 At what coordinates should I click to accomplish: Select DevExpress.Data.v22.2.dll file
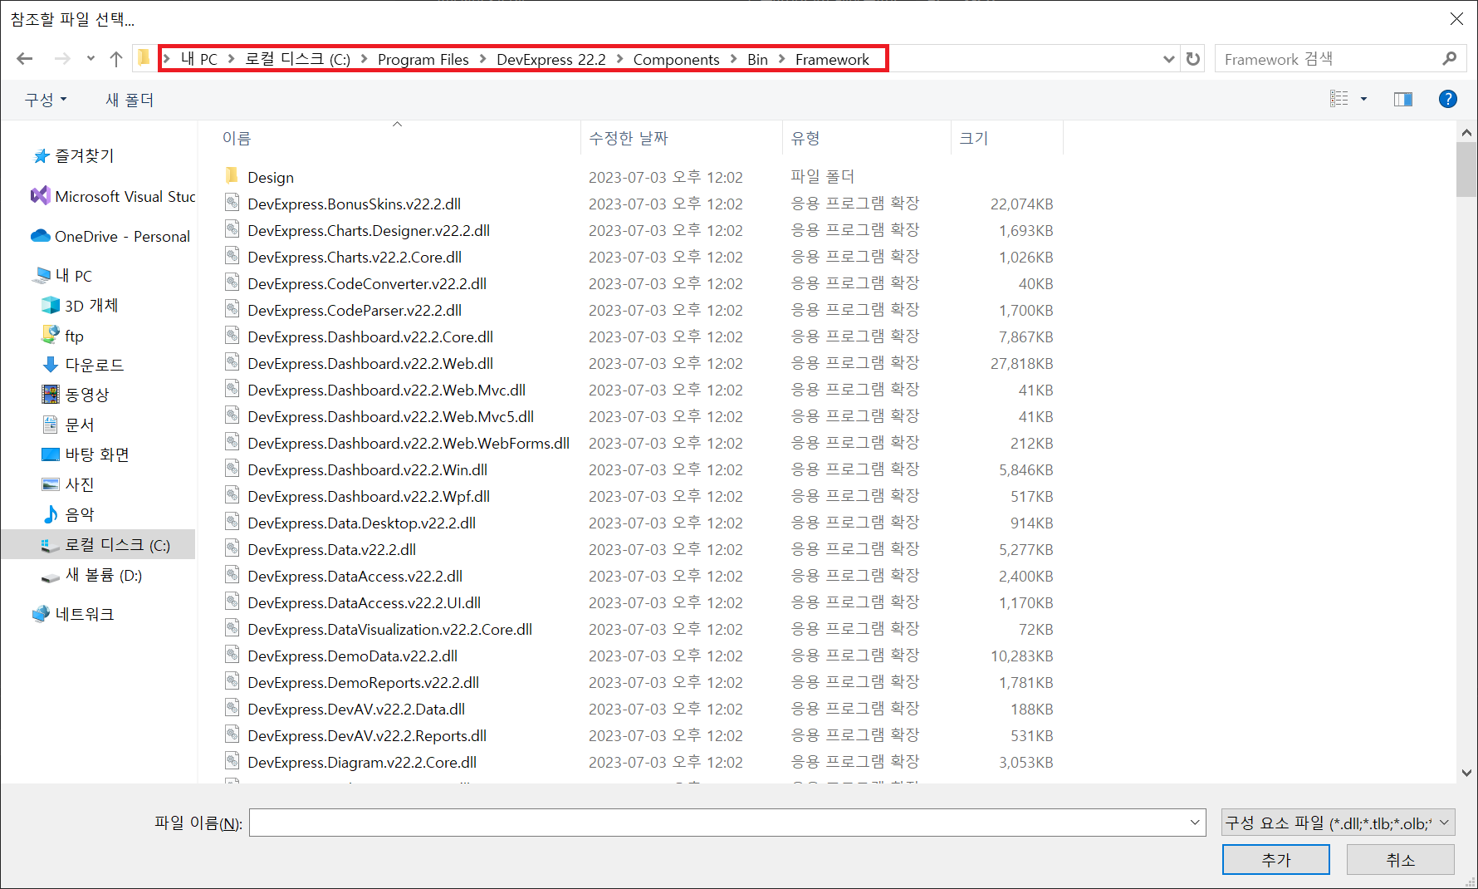331,549
